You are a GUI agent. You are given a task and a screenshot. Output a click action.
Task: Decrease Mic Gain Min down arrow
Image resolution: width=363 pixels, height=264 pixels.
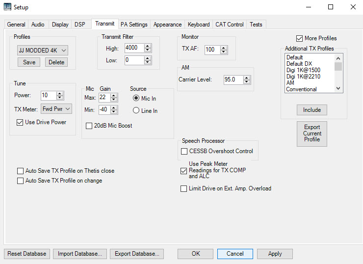coord(114,112)
